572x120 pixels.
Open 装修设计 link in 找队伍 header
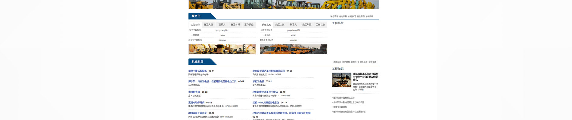(334, 16)
